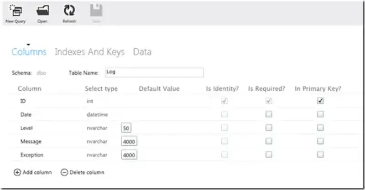Image resolution: width=365 pixels, height=190 pixels.
Task: Edit the Exception column length field 4000
Action: pos(129,155)
